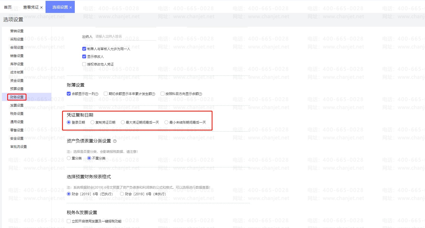Open help icon next to 资产负债表重分类设置
Viewport: 425px width, 228px height.
tap(115, 141)
